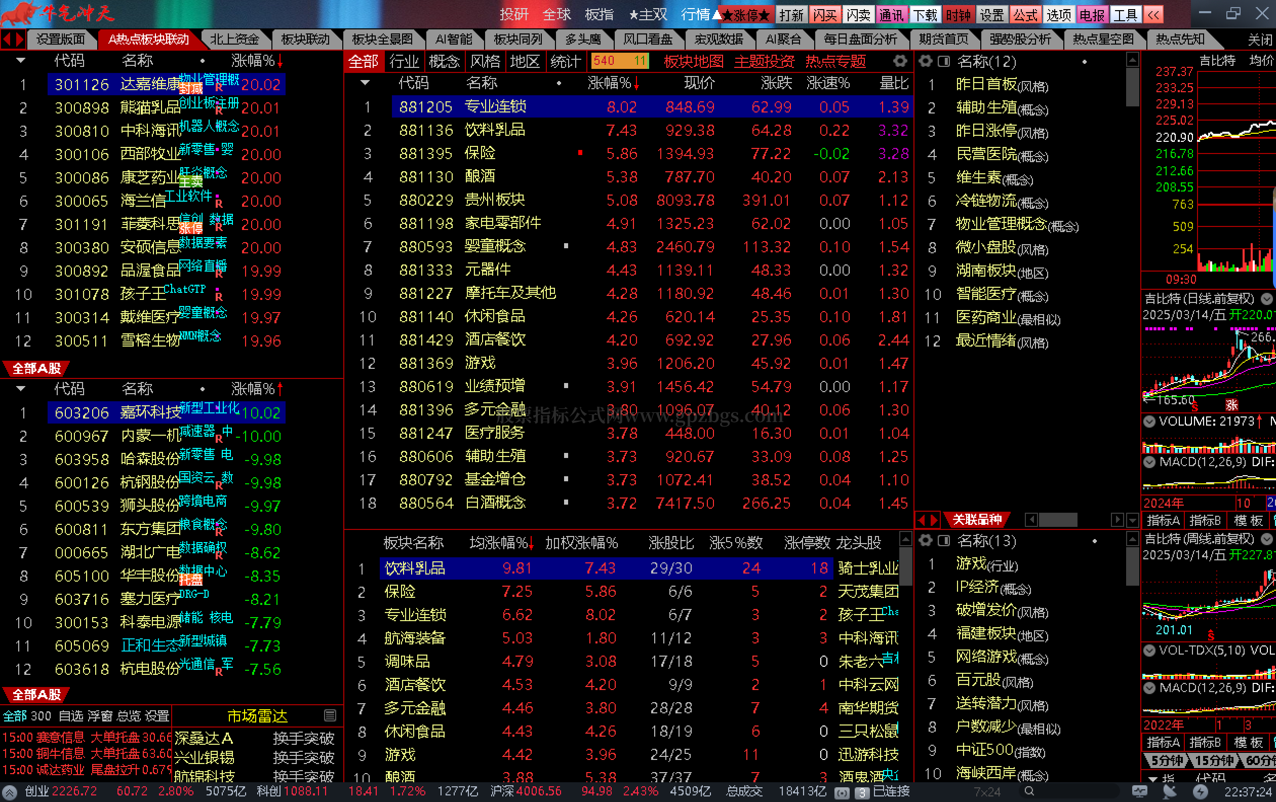
Task: Select 昨日首板(风格) in related list
Action: coord(1002,85)
